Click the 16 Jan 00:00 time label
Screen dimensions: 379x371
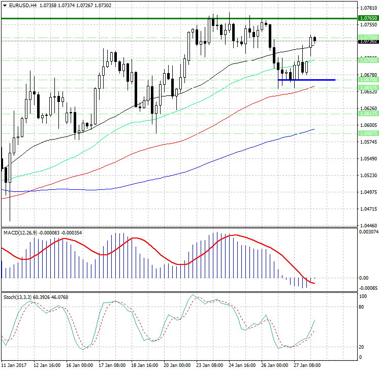pos(80,365)
